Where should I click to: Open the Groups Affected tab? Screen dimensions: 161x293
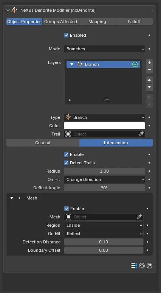(x=60, y=22)
